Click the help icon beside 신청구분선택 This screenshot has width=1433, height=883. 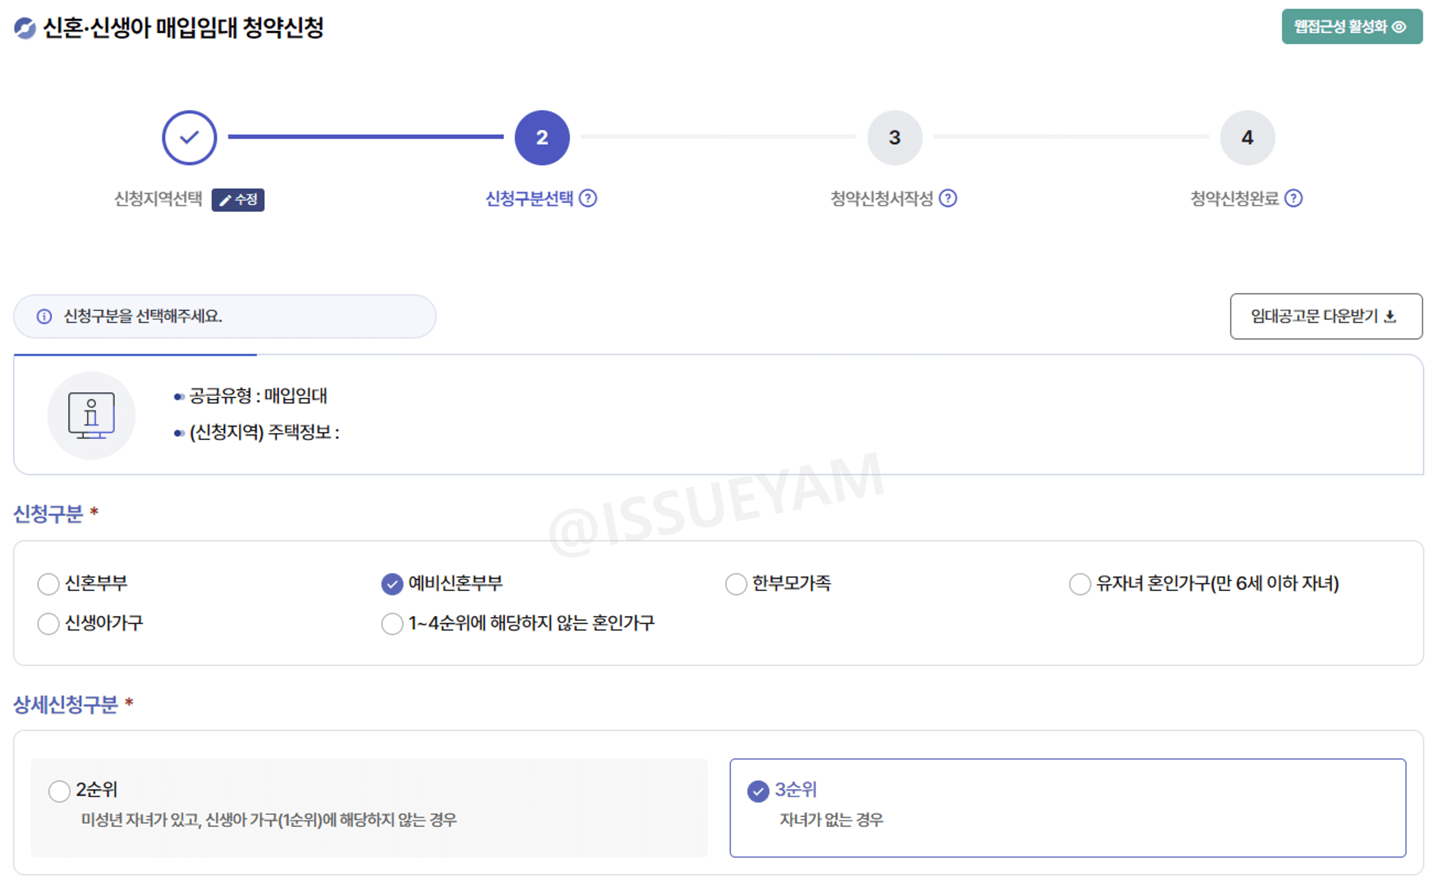tap(588, 198)
